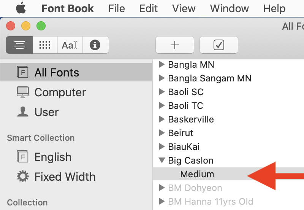Close the Font Book window
304x210 pixels.
click(x=11, y=26)
